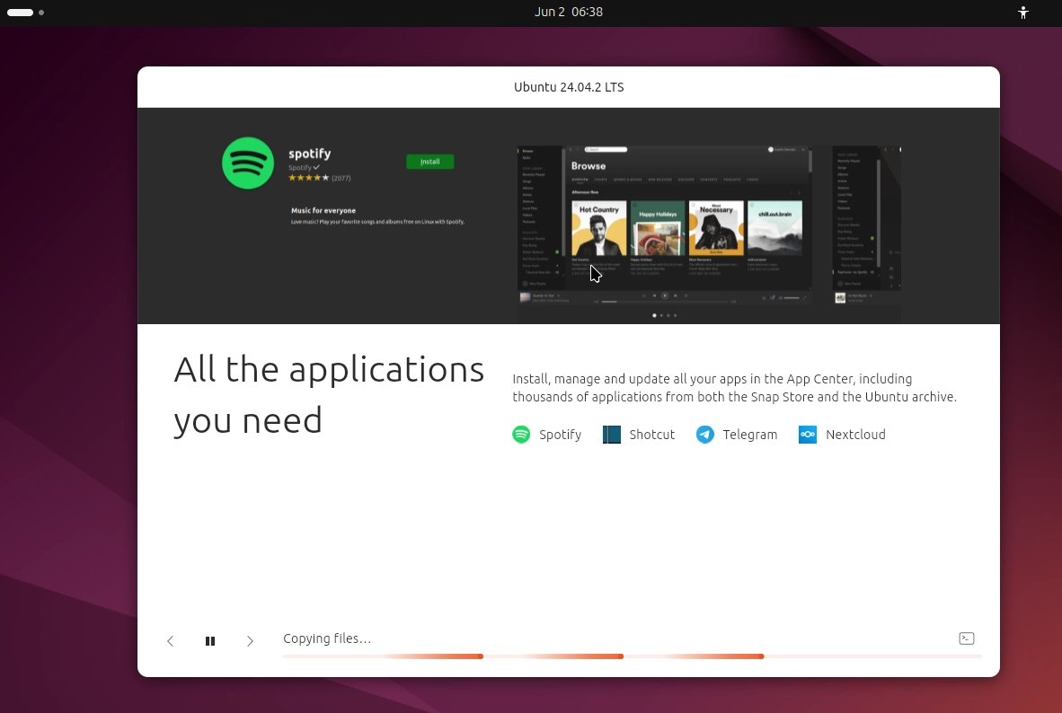Click the green Install button in banner
The height and width of the screenshot is (713, 1062).
[x=430, y=162]
